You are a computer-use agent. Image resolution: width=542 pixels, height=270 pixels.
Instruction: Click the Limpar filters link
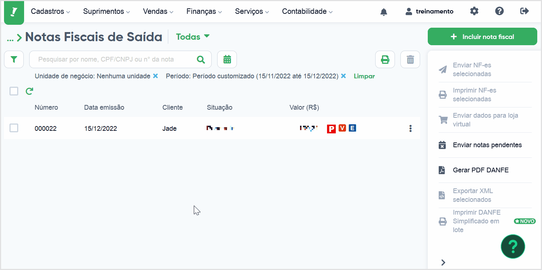(x=364, y=76)
